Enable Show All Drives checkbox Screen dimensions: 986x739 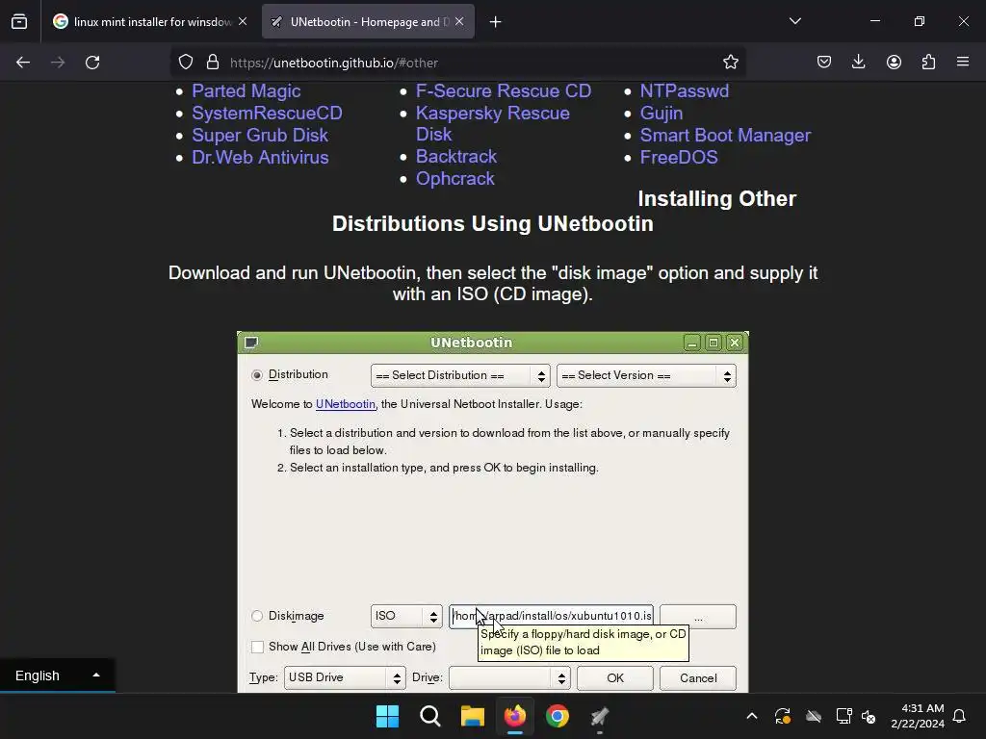[x=256, y=647]
